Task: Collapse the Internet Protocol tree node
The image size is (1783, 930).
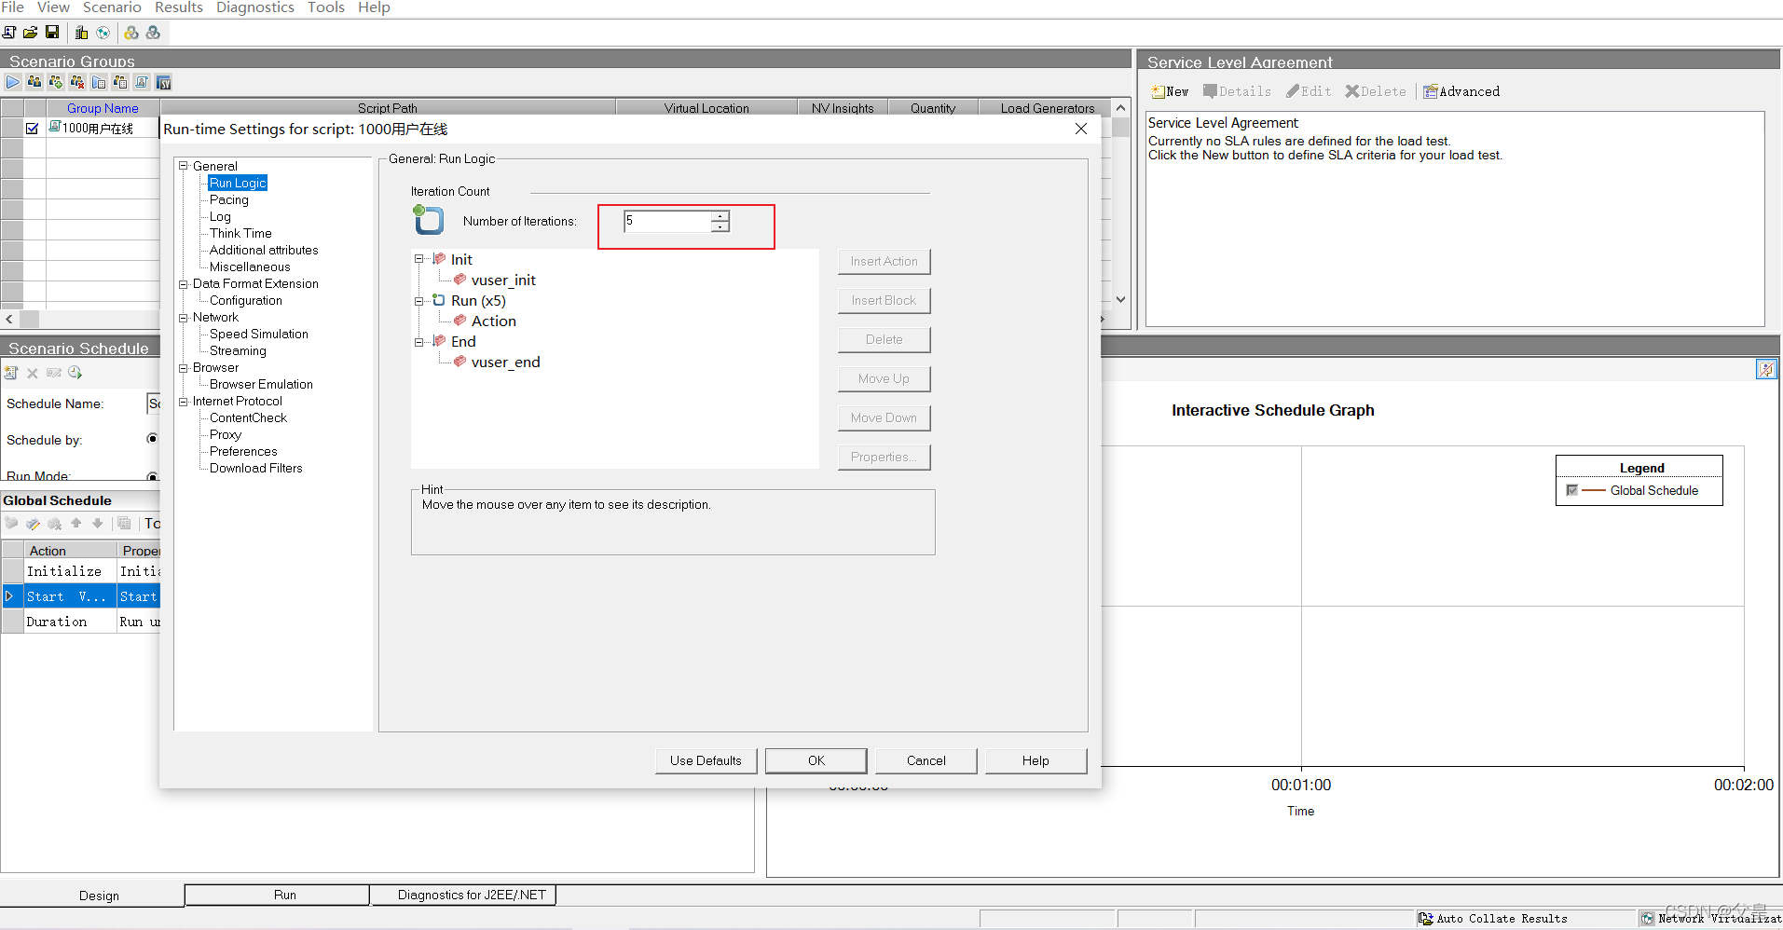Action: [184, 402]
